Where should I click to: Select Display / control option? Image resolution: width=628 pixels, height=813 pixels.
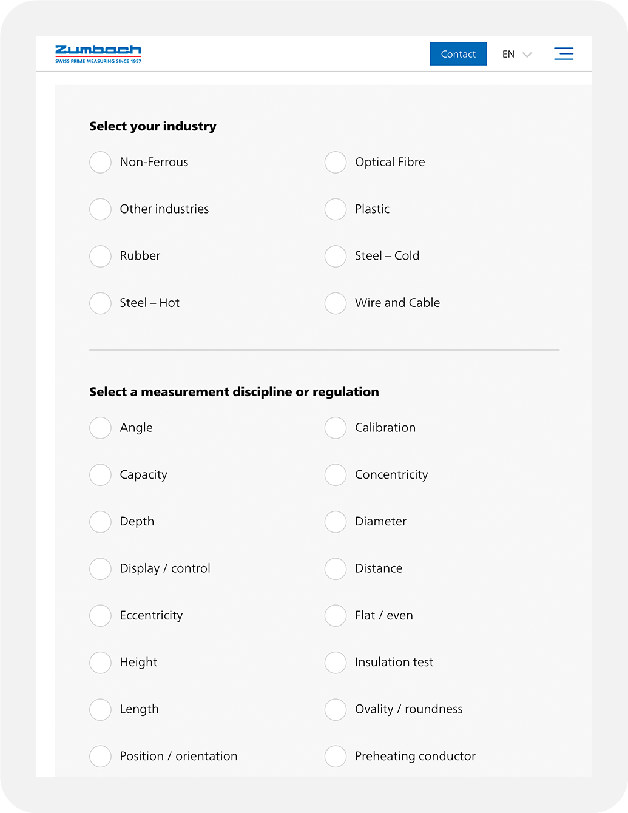coord(101,569)
